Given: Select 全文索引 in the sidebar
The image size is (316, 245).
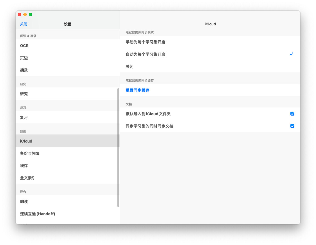Looking at the screenshot, I should tap(28, 178).
